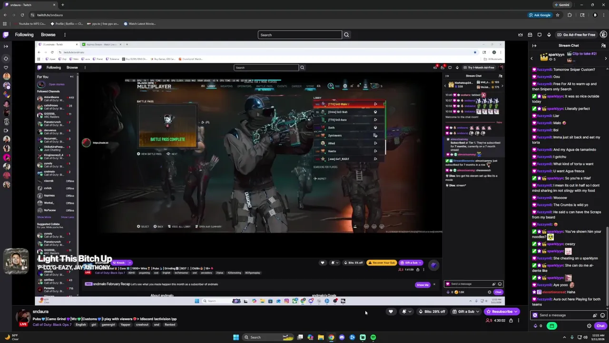The width and height of the screenshot is (609, 343).
Task: Click the Go Ad-Free for Free button
Action: coord(576,35)
